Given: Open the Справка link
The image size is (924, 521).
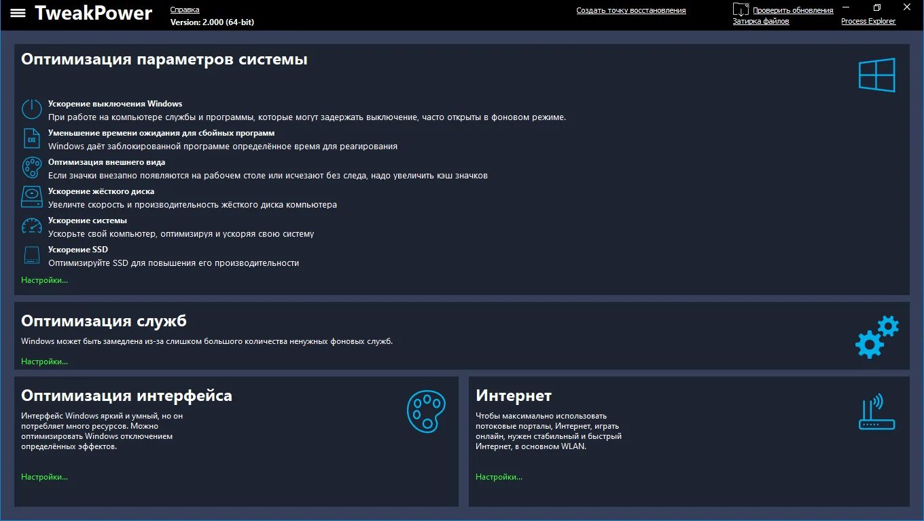Looking at the screenshot, I should coord(185,10).
